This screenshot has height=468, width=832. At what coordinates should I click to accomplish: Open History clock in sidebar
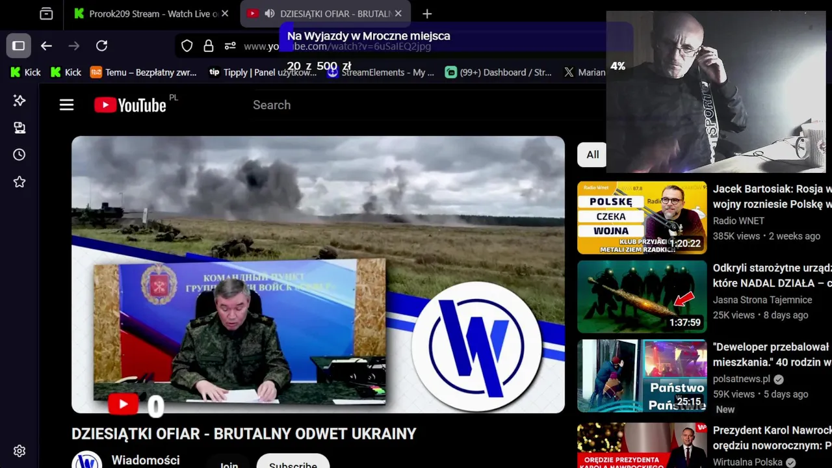pyautogui.click(x=19, y=155)
